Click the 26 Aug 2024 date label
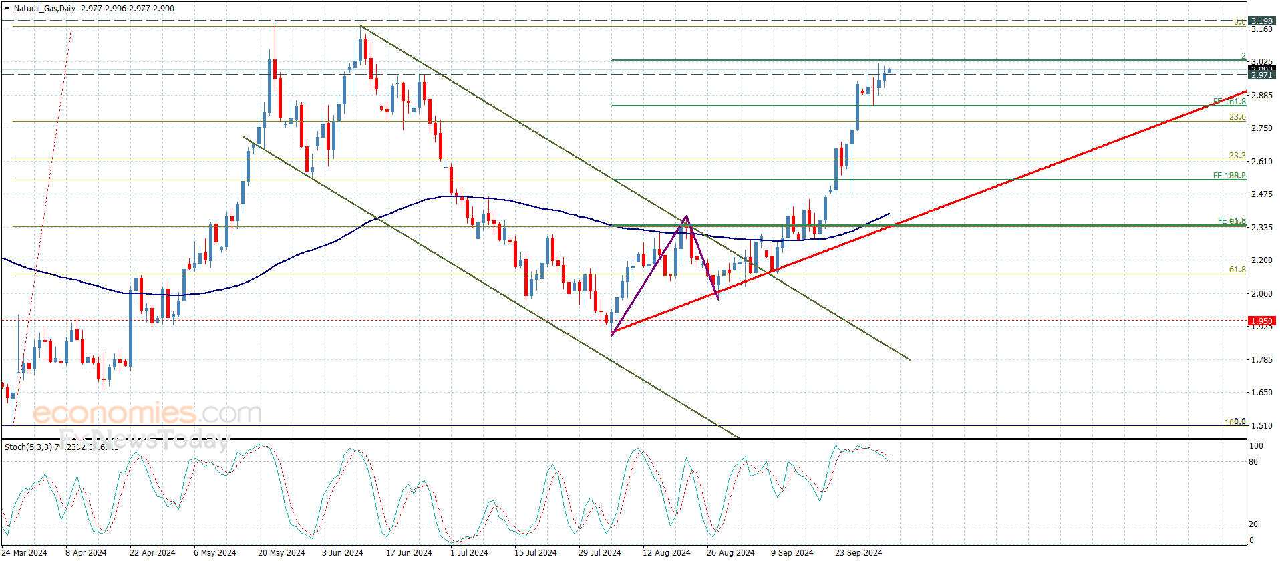Image resolution: width=1280 pixels, height=561 pixels. pyautogui.click(x=731, y=552)
